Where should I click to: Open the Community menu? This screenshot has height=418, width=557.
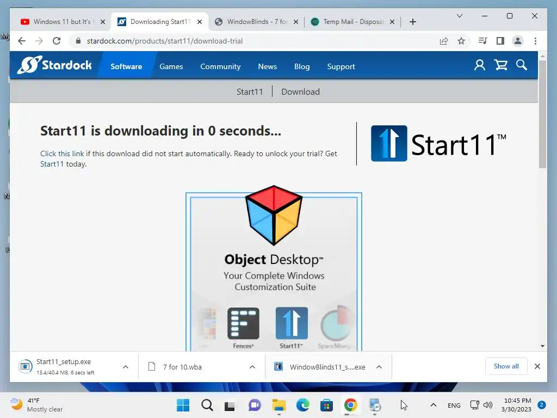[220, 66]
